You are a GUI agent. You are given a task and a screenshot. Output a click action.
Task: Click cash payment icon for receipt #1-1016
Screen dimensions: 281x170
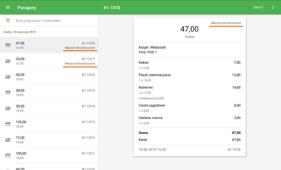pos(8,77)
